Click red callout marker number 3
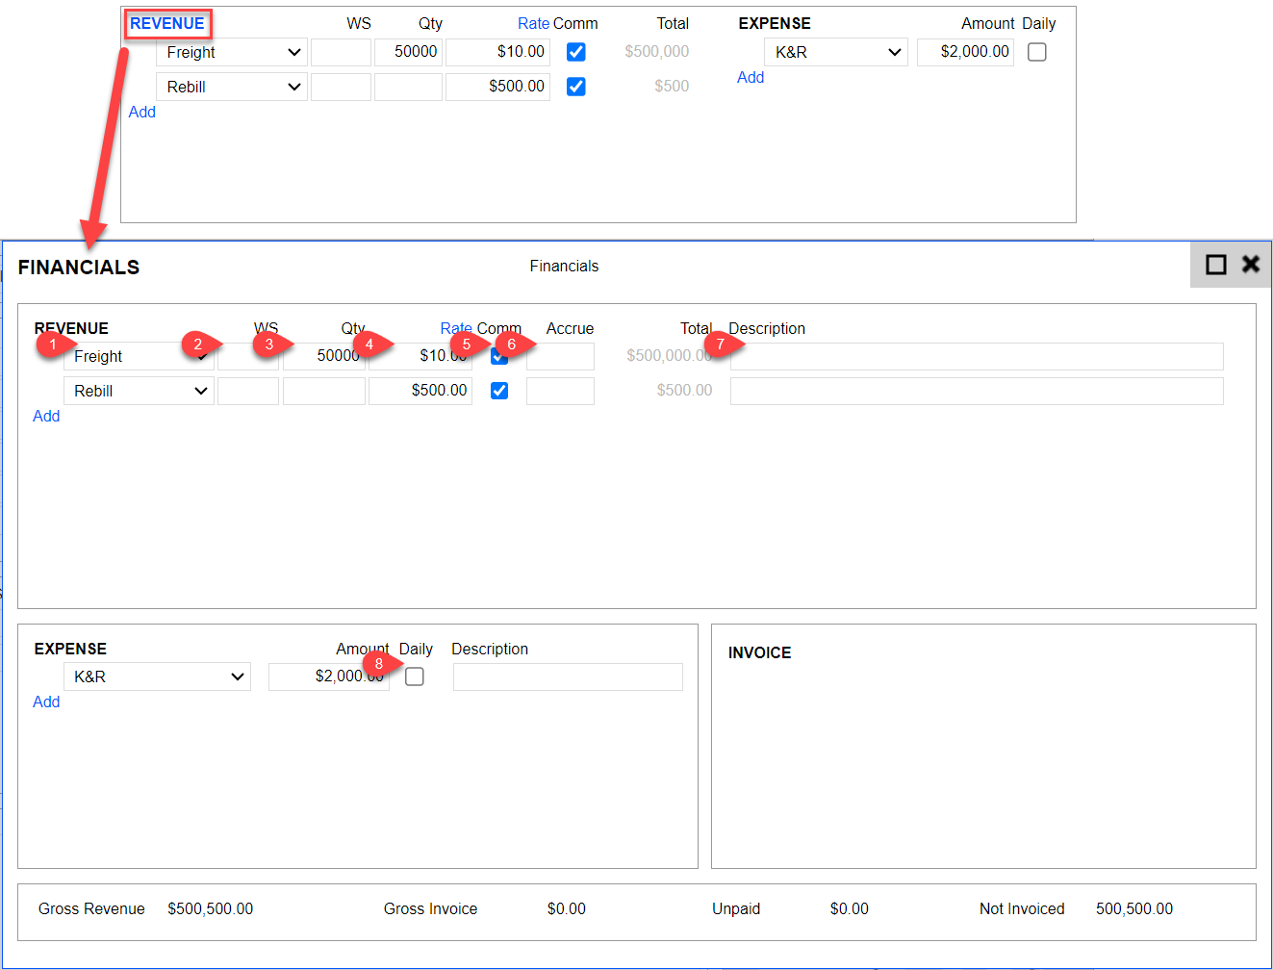Image resolution: width=1273 pixels, height=970 pixels. pyautogui.click(x=269, y=344)
